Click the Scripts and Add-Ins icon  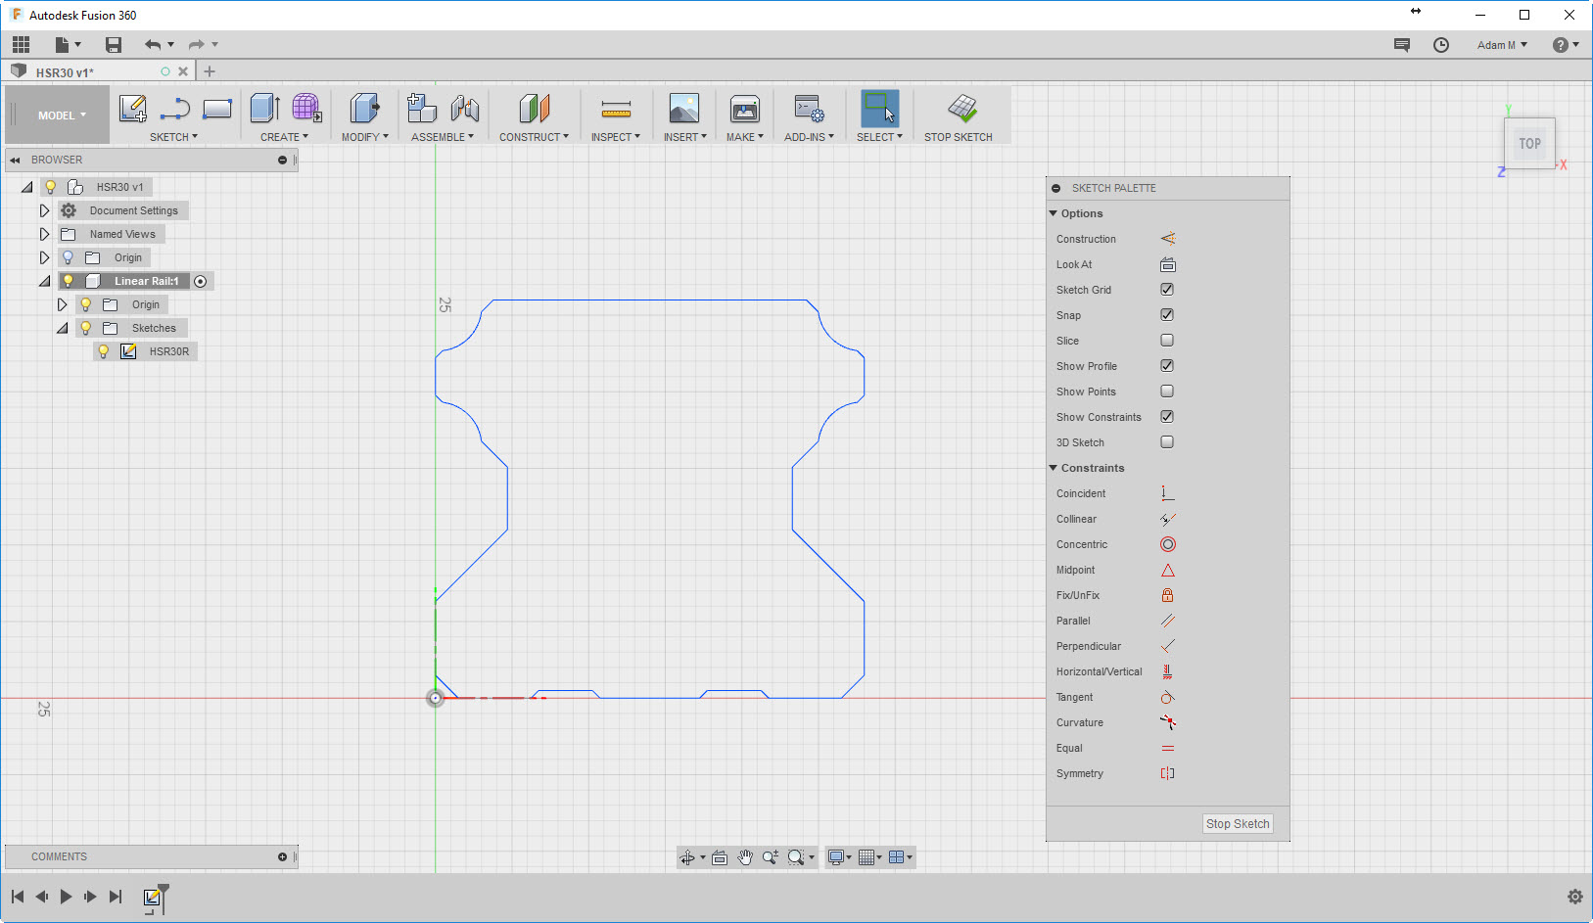click(x=809, y=109)
